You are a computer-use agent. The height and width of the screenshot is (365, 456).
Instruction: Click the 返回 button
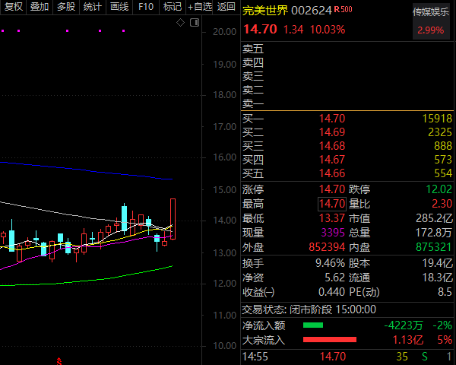coord(226,7)
